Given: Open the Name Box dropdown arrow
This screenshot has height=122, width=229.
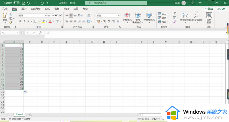Looking at the screenshot, I should point(17,33).
